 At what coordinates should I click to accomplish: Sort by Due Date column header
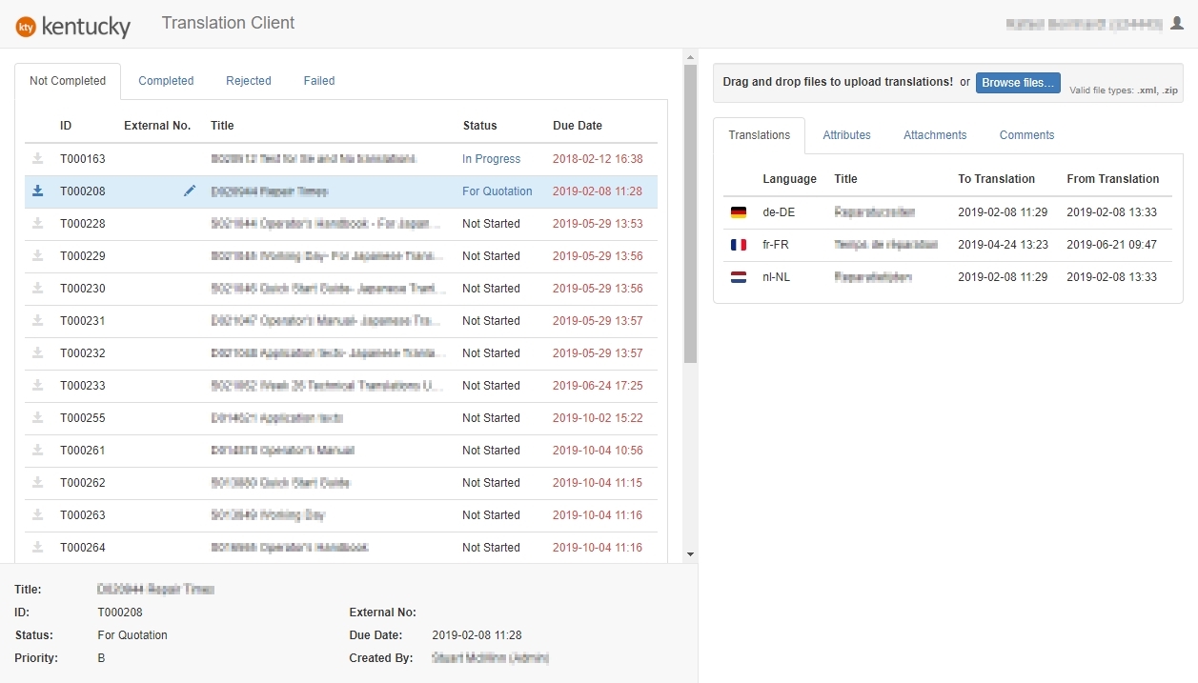pyautogui.click(x=578, y=126)
